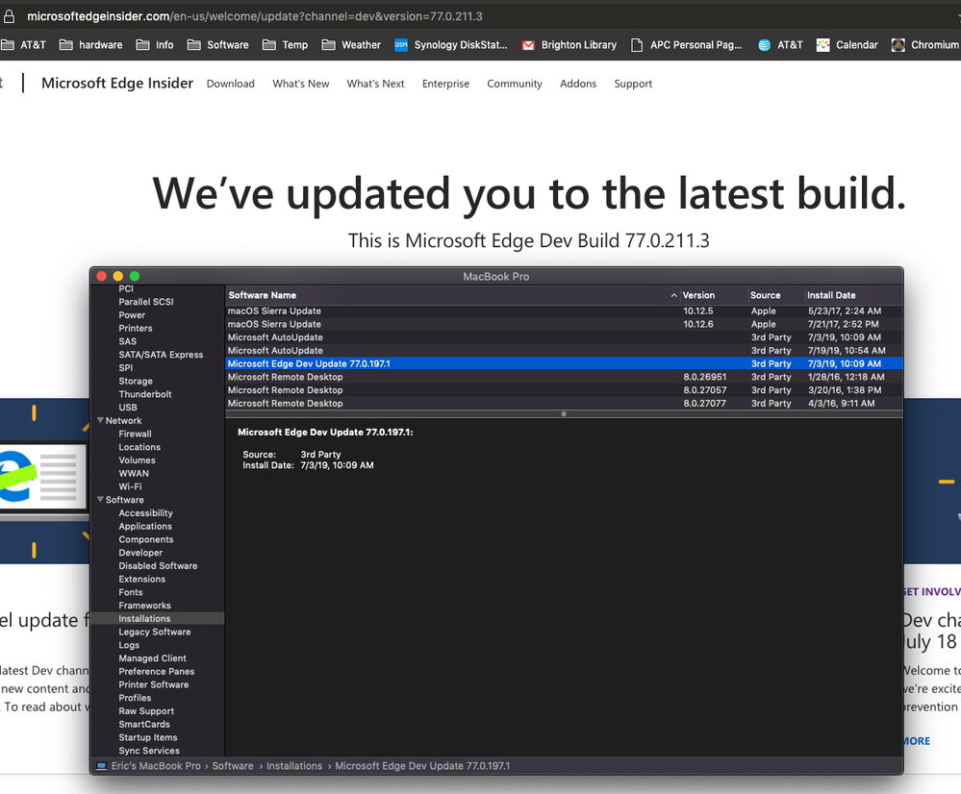This screenshot has width=961, height=794.
Task: Click the sort arrow in Software Name header
Action: [673, 295]
